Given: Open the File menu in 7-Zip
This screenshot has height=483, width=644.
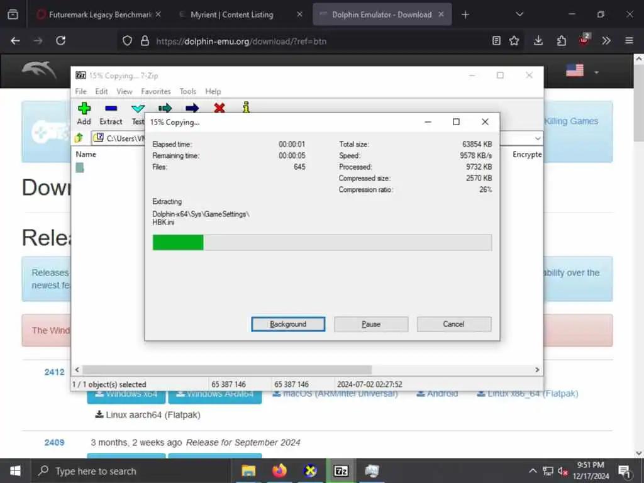Looking at the screenshot, I should tap(80, 91).
